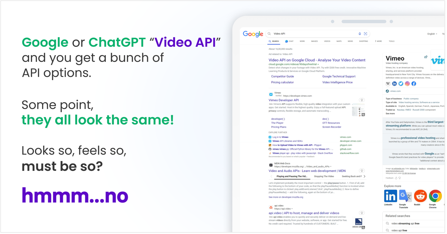The image size is (447, 234).
Task: Select Stopping The Video tab
Action: click(324, 176)
